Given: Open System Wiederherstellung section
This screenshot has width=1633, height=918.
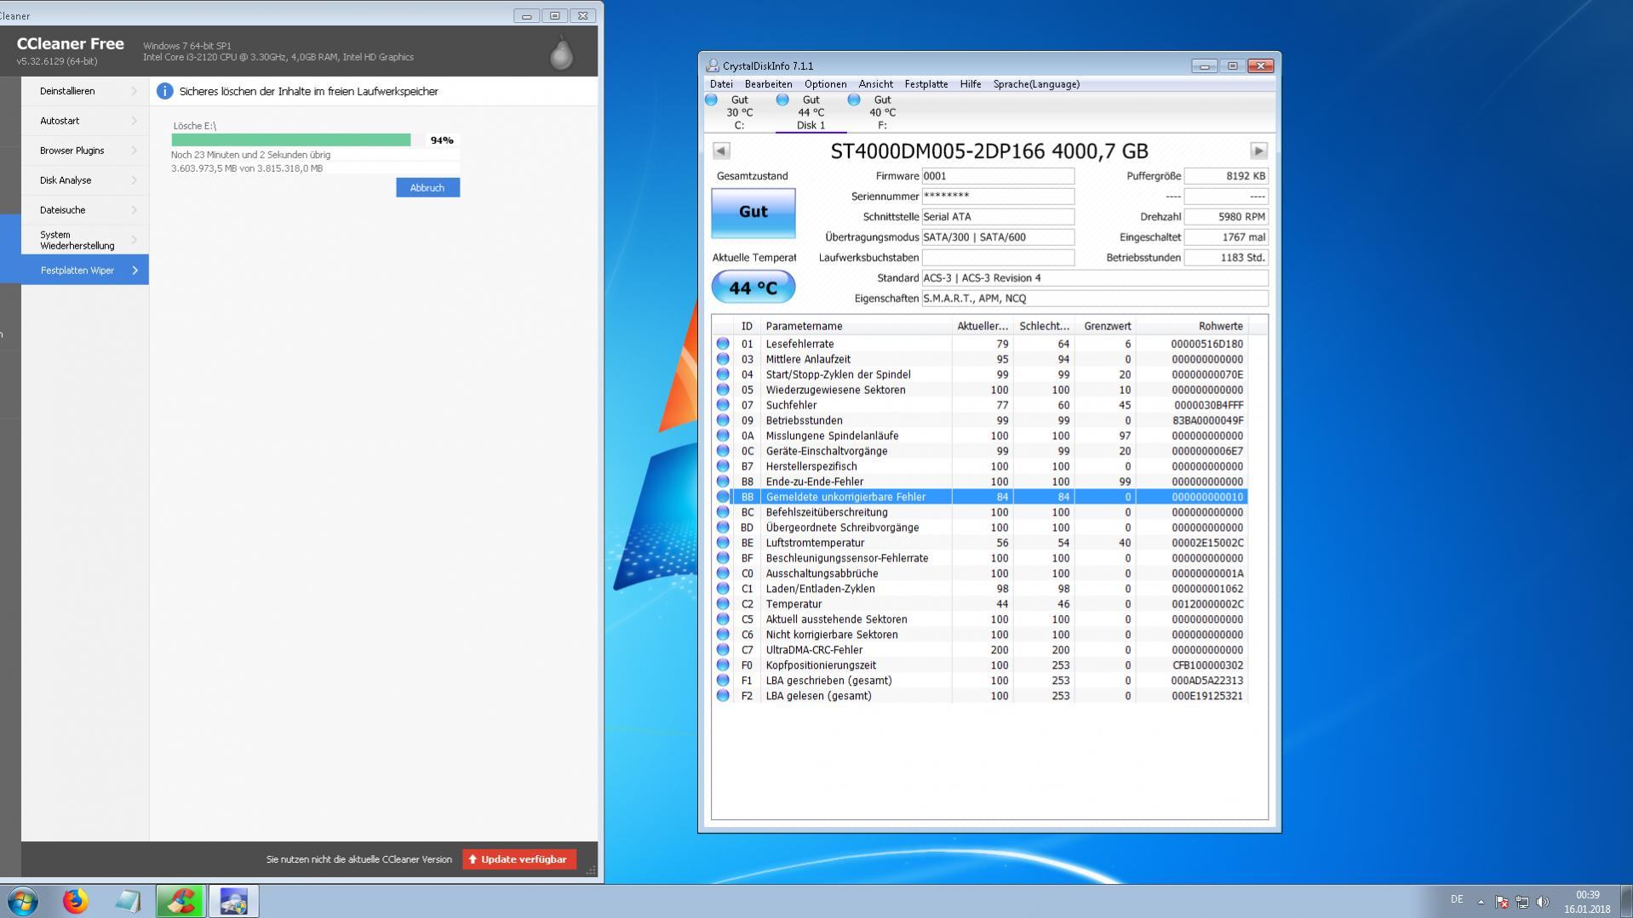Looking at the screenshot, I should tap(85, 240).
